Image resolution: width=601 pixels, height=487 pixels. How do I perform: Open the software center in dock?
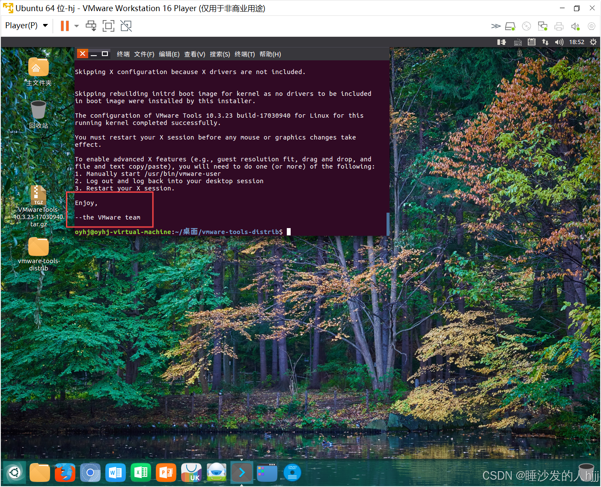[x=217, y=472]
